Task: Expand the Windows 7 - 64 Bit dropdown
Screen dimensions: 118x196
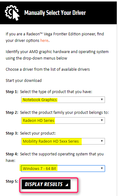Action: (x=63, y=168)
